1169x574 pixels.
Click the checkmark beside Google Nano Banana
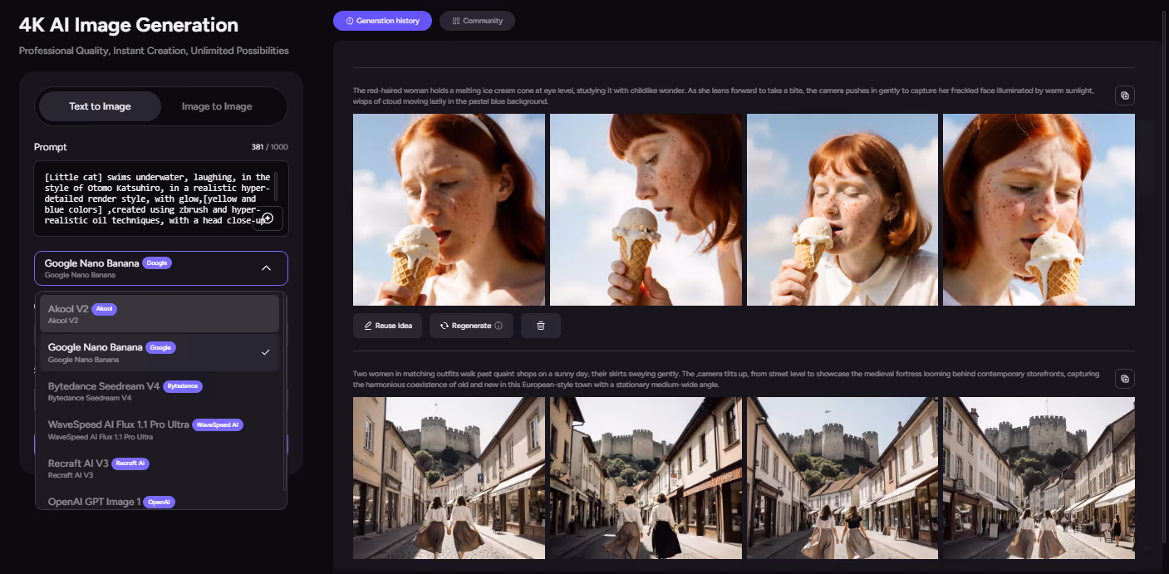pos(265,352)
